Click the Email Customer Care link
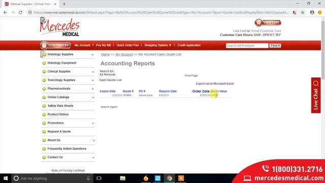This screenshot has height=183, width=325. 266,30
